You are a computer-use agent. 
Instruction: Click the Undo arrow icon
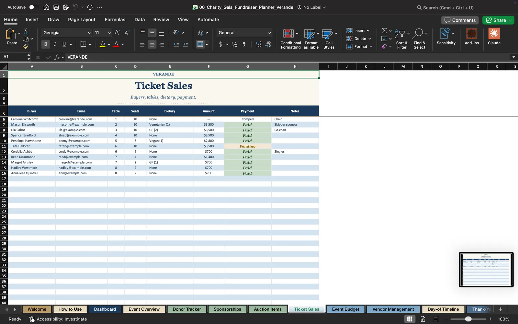pyautogui.click(x=75, y=7)
